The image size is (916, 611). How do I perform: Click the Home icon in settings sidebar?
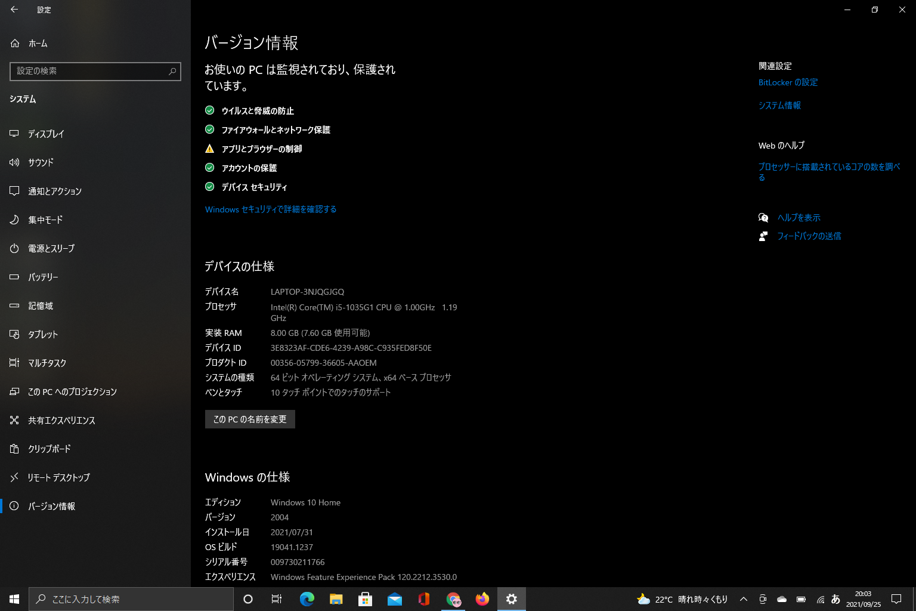point(15,44)
